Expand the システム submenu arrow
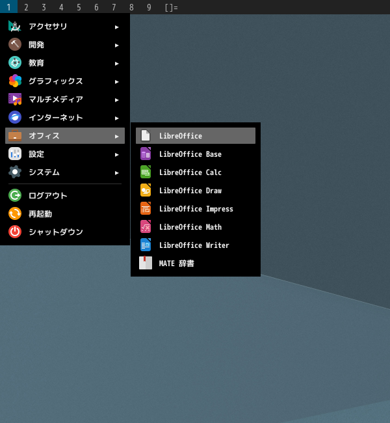This screenshot has height=423, width=390. tap(117, 173)
